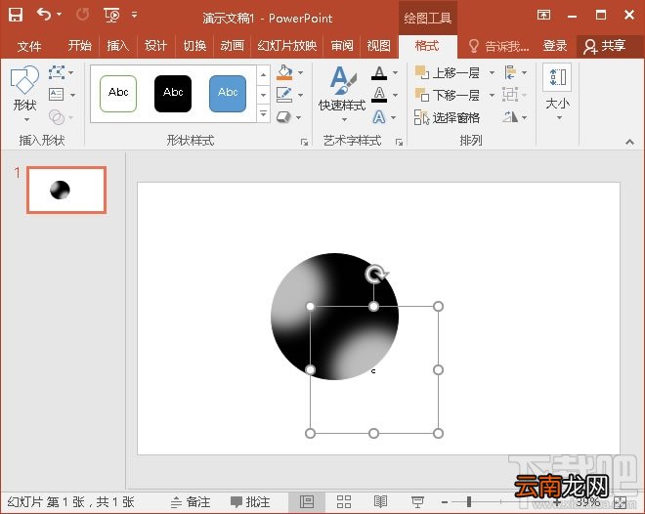The image size is (645, 514).
Task: Click the Text Fill icon
Action: click(x=379, y=73)
